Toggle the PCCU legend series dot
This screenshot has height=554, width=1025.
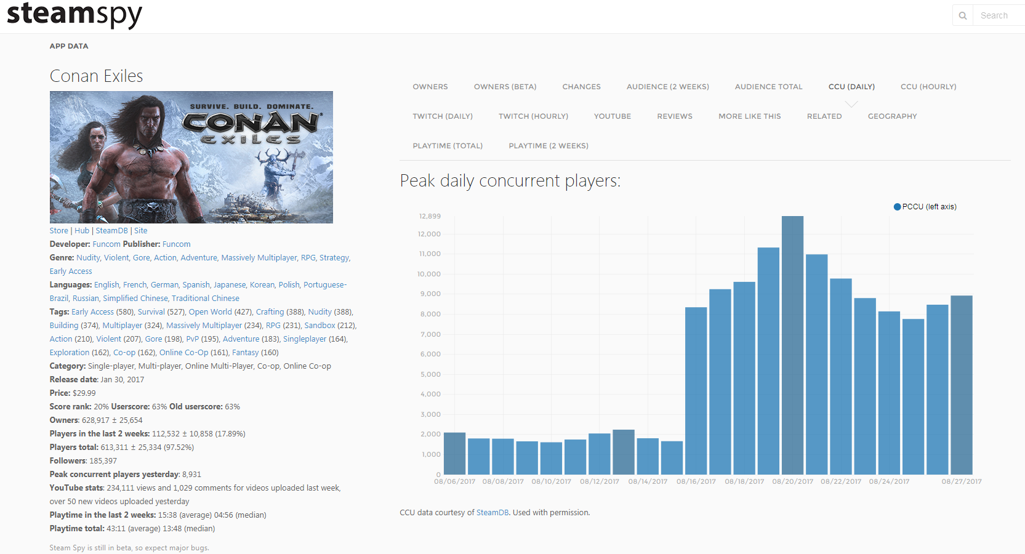[x=897, y=207]
